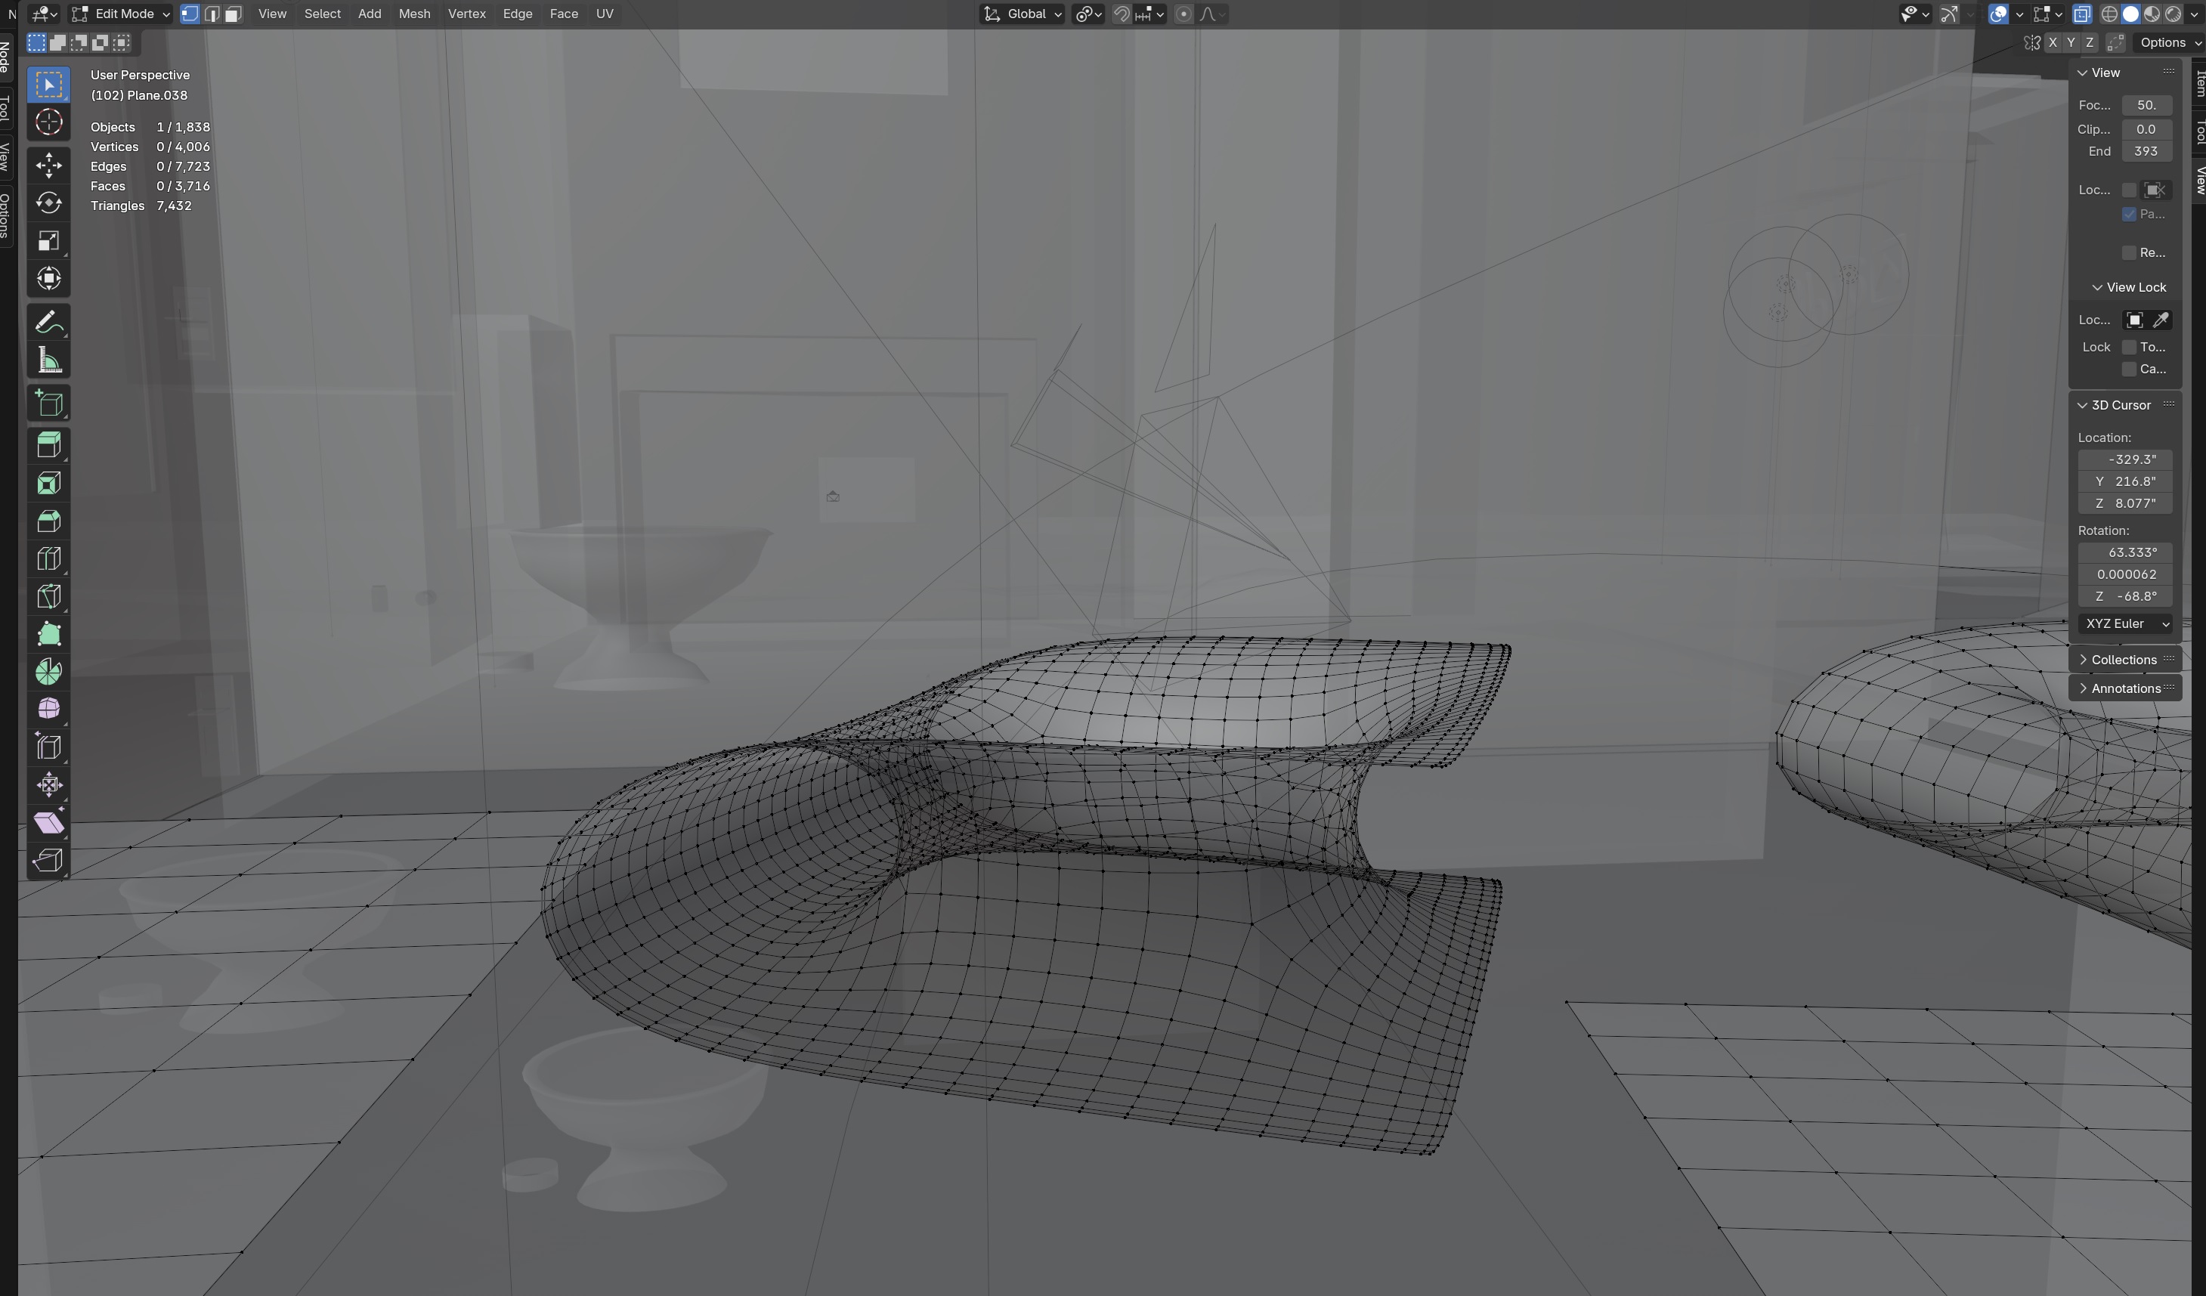This screenshot has height=1296, width=2206.
Task: Open the editor type dropdown
Action: point(44,14)
